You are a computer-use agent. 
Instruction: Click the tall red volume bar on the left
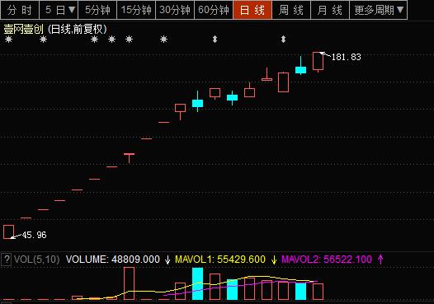[x=129, y=283]
